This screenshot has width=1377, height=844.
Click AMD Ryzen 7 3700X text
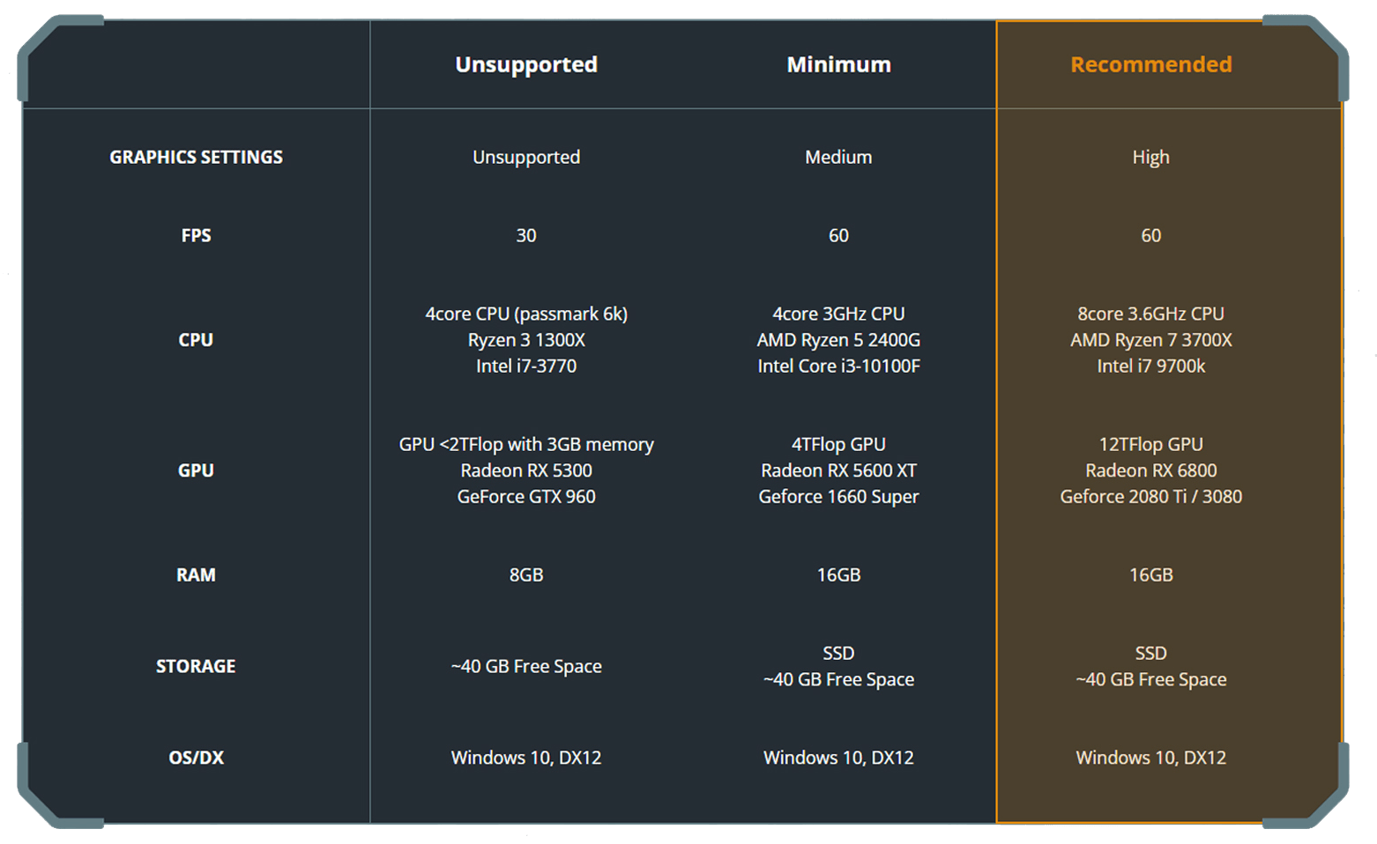coord(1150,340)
